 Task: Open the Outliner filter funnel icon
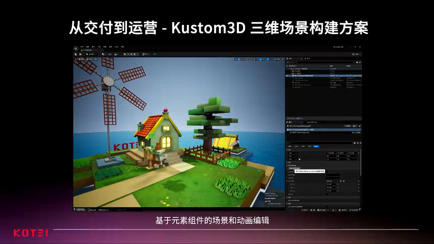click(x=288, y=62)
